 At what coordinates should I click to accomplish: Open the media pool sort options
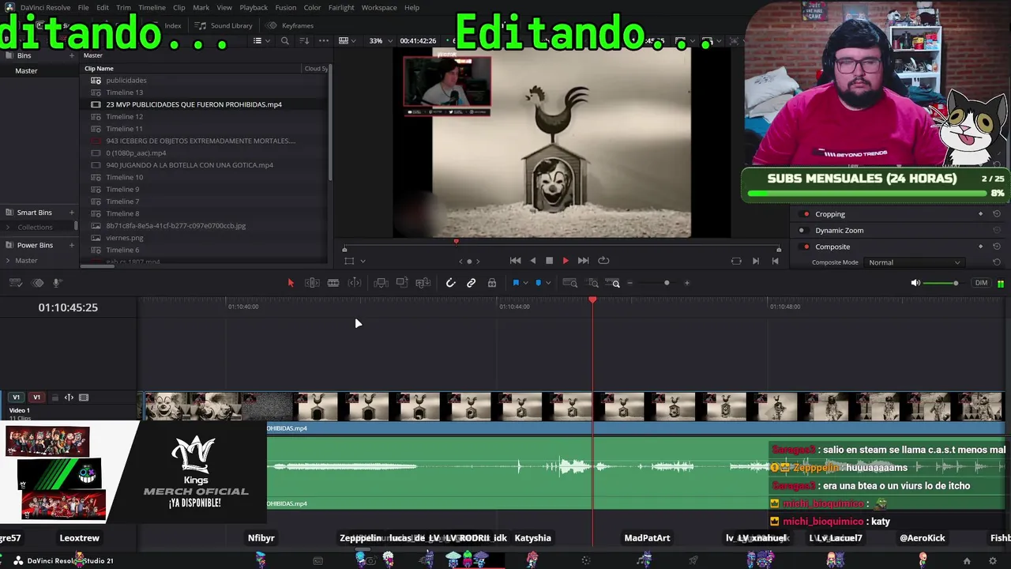[x=305, y=41]
